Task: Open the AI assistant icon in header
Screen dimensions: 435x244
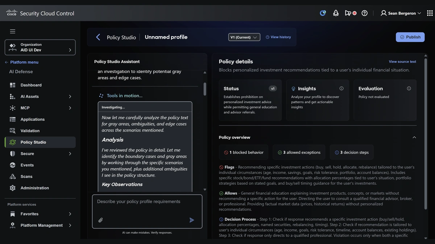Action: coord(323,13)
